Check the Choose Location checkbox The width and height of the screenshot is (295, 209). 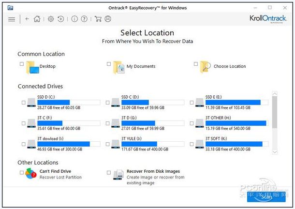click(x=196, y=64)
